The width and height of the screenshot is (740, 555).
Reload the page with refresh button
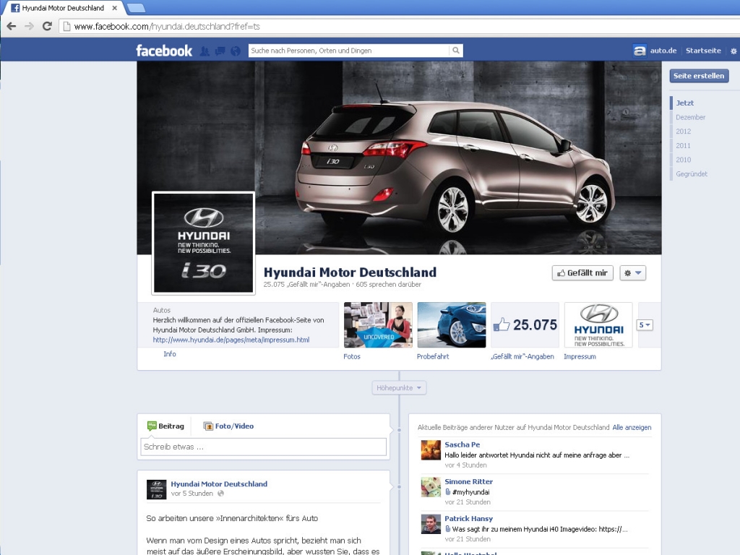pyautogui.click(x=47, y=27)
